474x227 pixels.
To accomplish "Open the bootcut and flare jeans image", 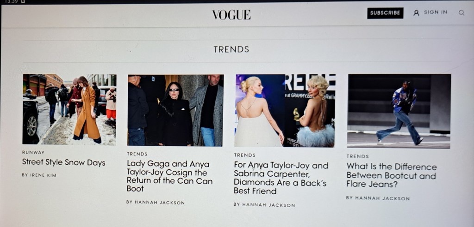I will click(x=399, y=111).
